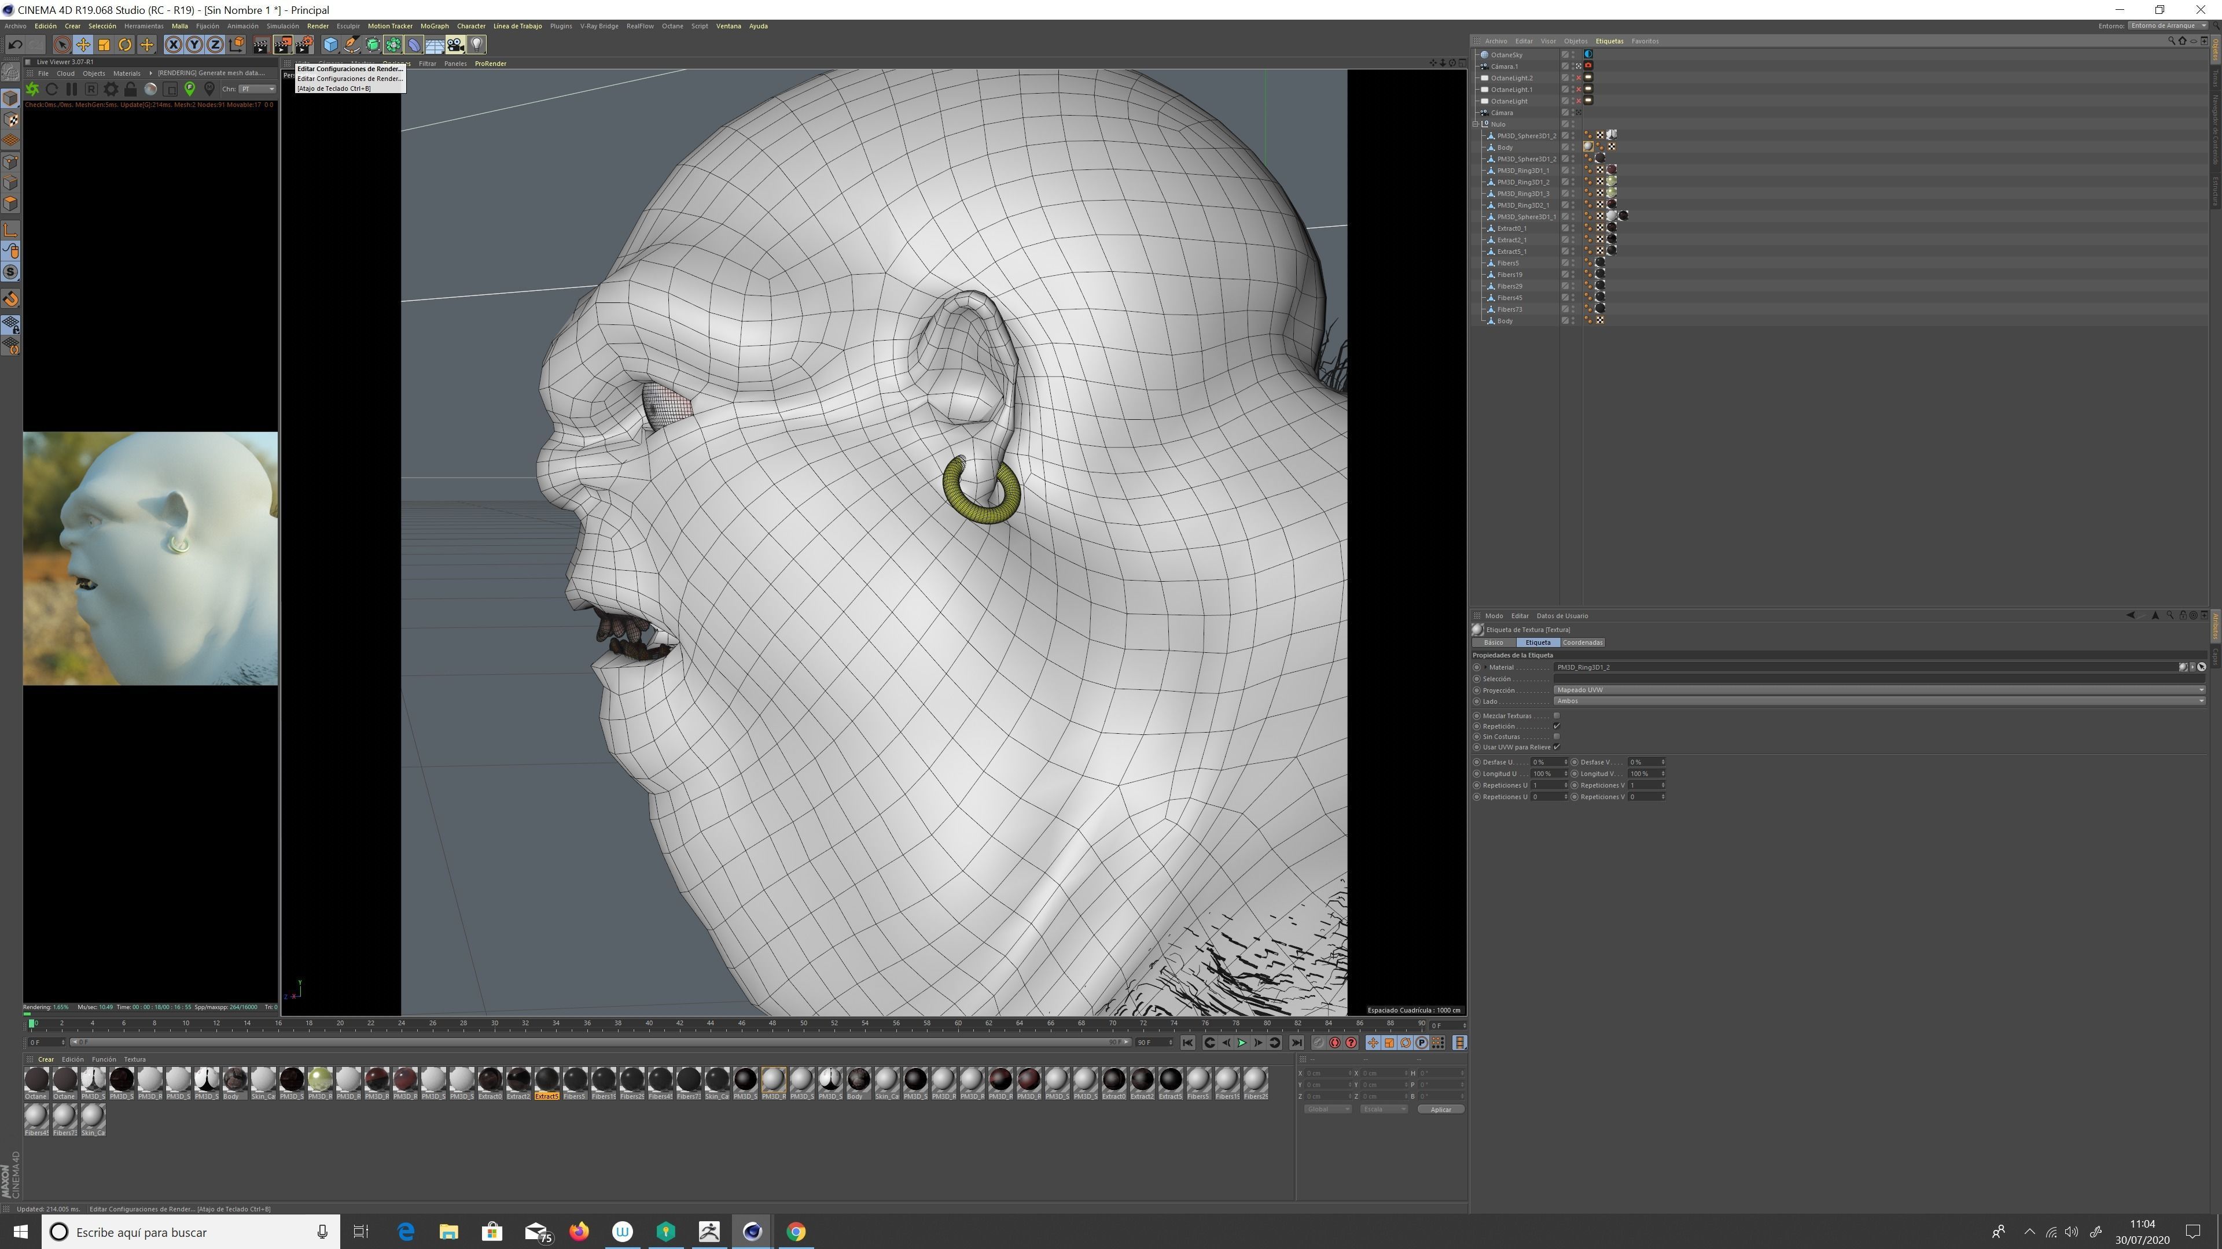Screen dimensions: 2222x1249
Task: Click the camera object icon
Action: point(455,45)
